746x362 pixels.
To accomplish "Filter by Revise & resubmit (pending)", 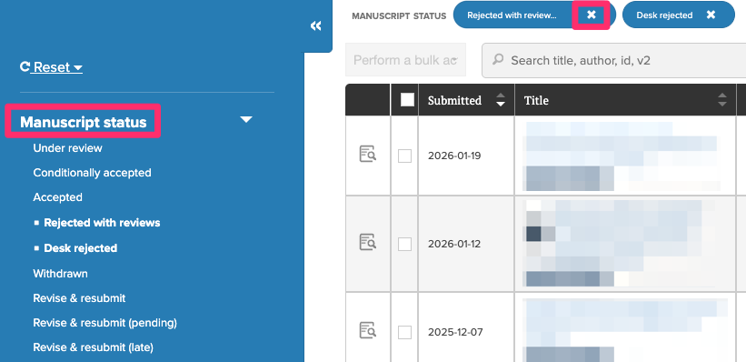I will [x=105, y=323].
